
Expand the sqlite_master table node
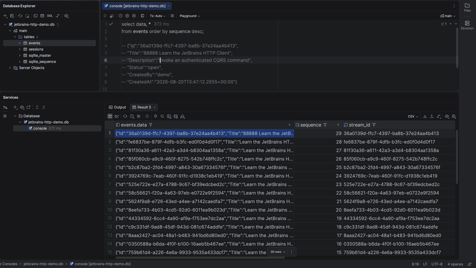pyautogui.click(x=20, y=55)
